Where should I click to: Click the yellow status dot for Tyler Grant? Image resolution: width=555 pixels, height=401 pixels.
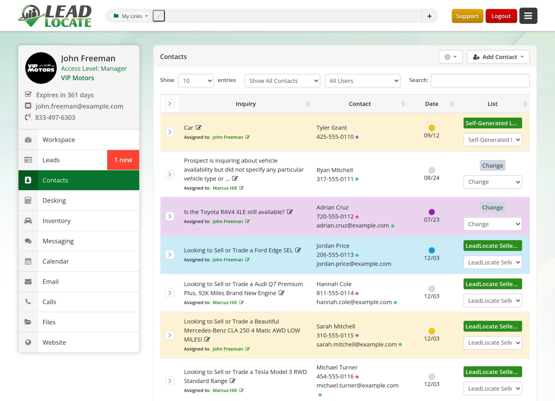(432, 128)
